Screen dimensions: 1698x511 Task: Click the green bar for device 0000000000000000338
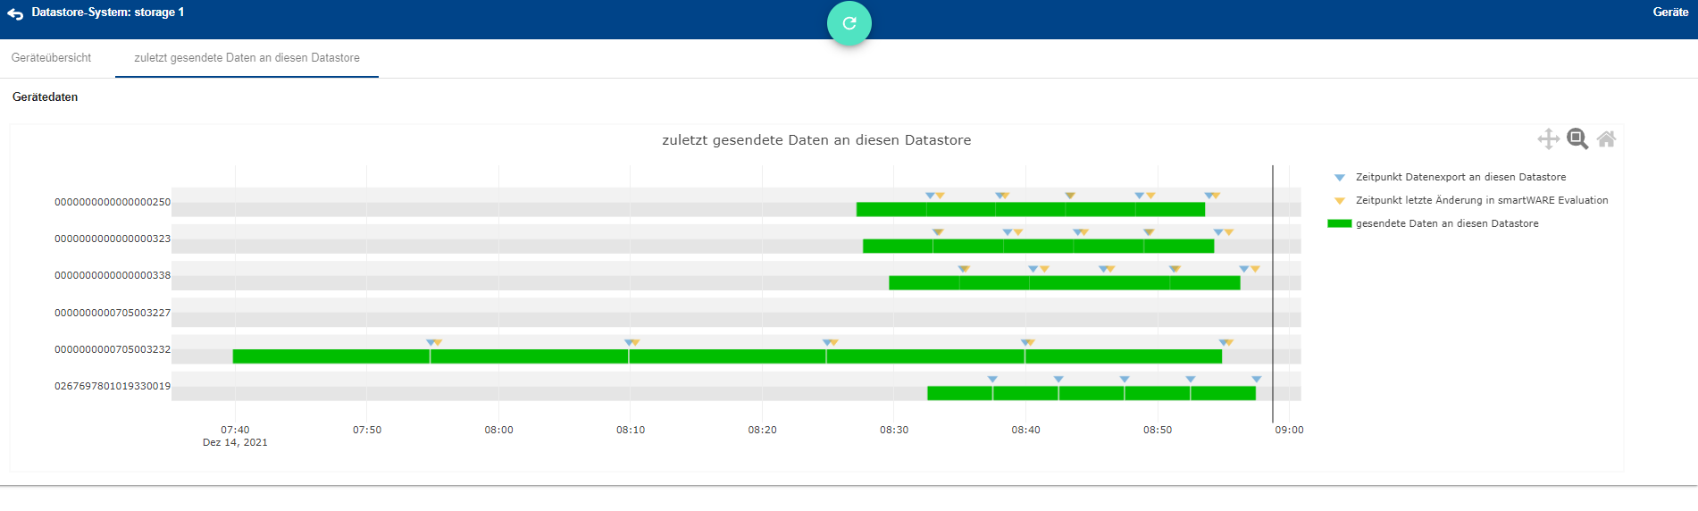point(1064,283)
